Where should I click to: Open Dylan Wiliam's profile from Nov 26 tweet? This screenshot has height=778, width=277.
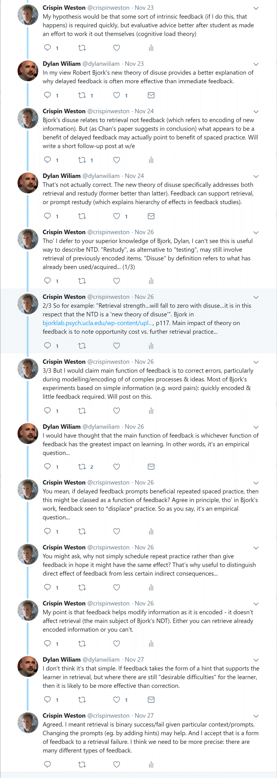61,427
